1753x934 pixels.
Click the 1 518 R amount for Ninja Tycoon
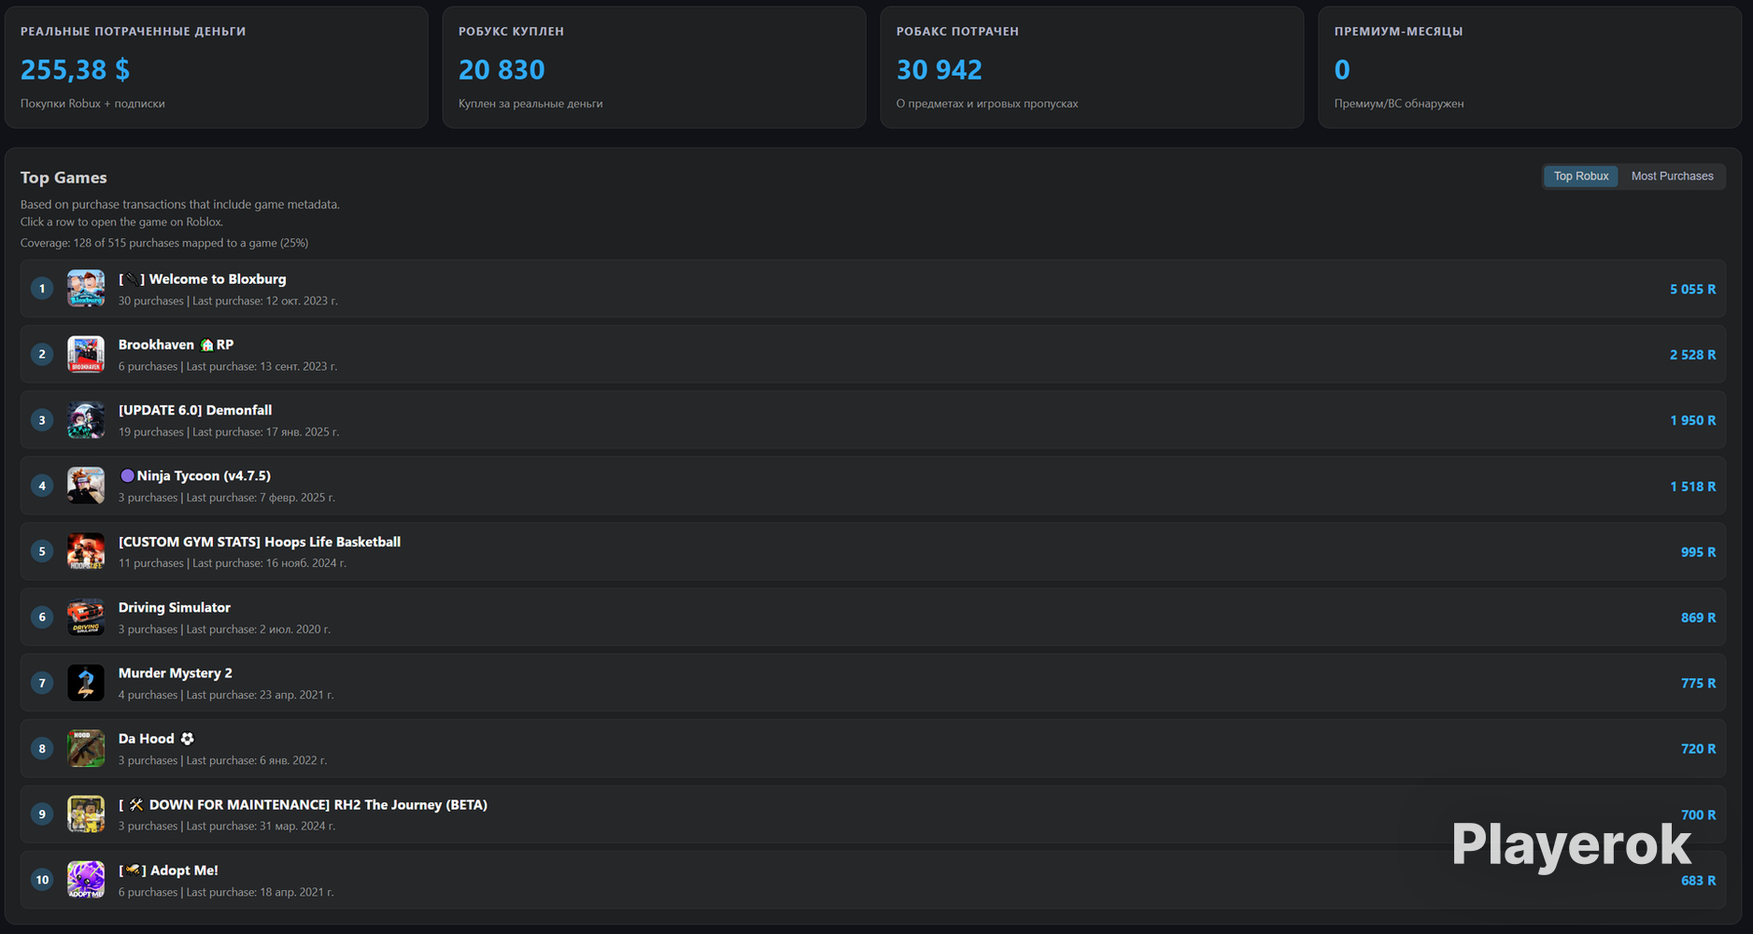click(x=1692, y=487)
